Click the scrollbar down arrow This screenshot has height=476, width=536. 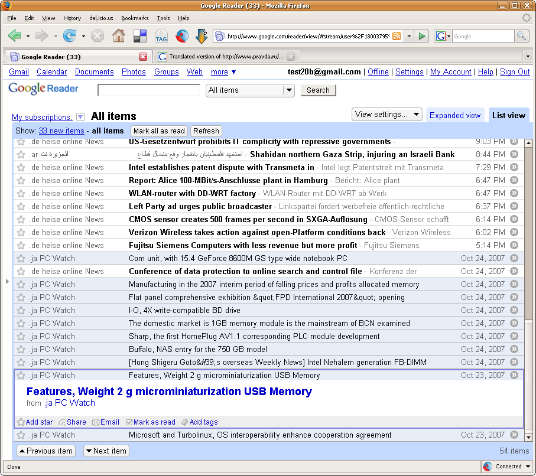(528, 436)
